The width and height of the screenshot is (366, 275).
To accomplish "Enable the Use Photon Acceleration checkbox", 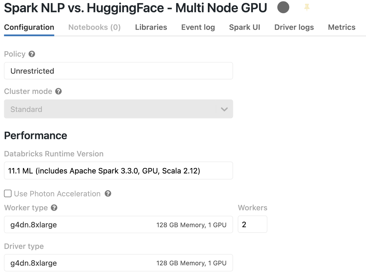I will (8, 194).
